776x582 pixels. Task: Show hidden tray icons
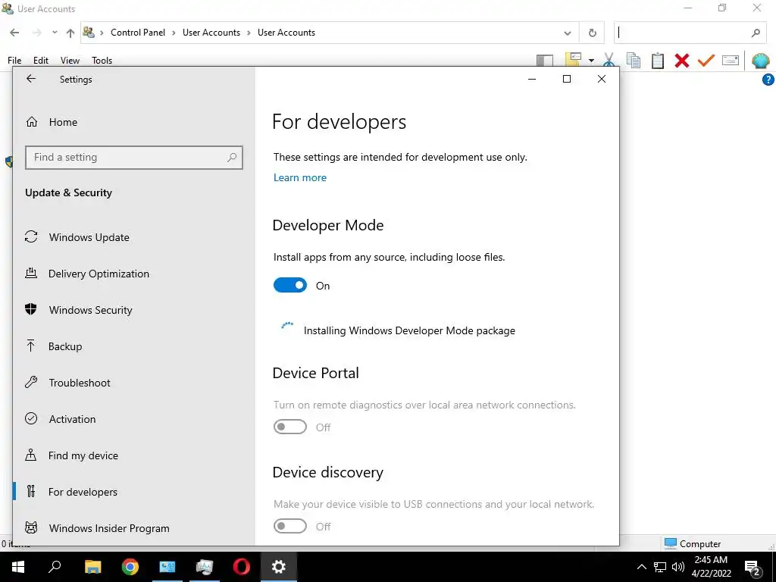(641, 567)
